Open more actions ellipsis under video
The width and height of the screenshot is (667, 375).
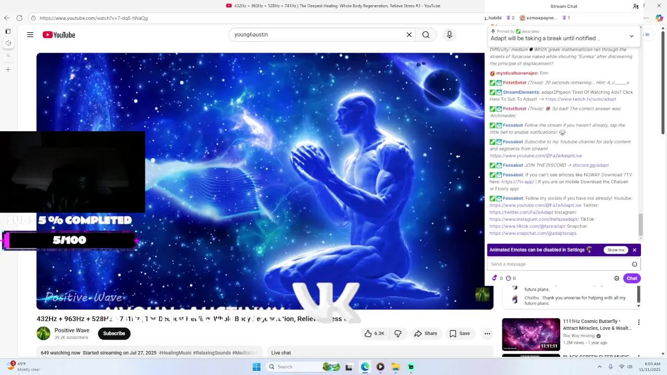click(x=487, y=333)
